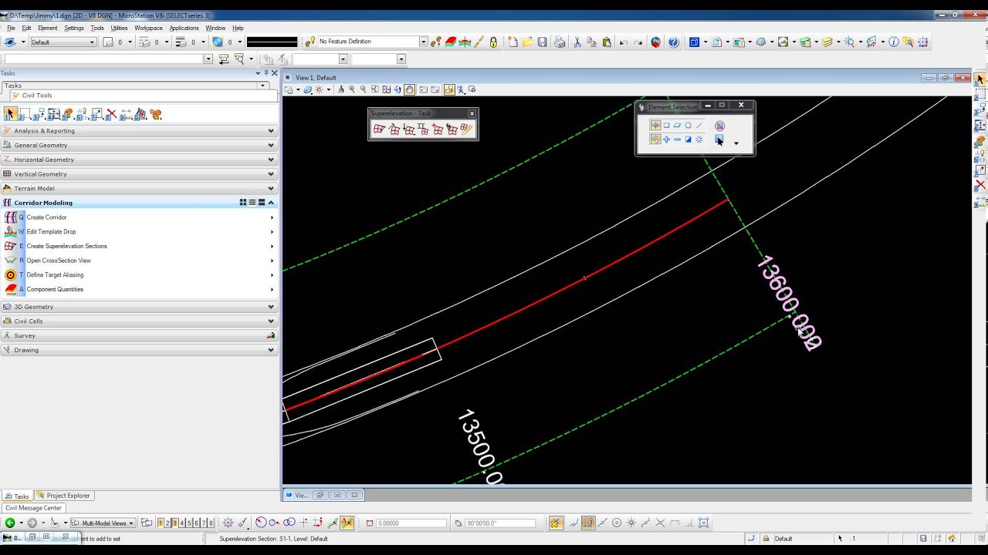This screenshot has width=988, height=555.
Task: Click the last Superelevation Task toolbar icon
Action: tap(466, 129)
